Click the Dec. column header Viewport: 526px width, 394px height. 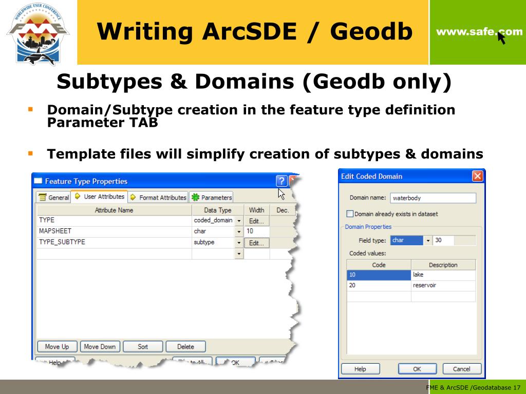(283, 210)
